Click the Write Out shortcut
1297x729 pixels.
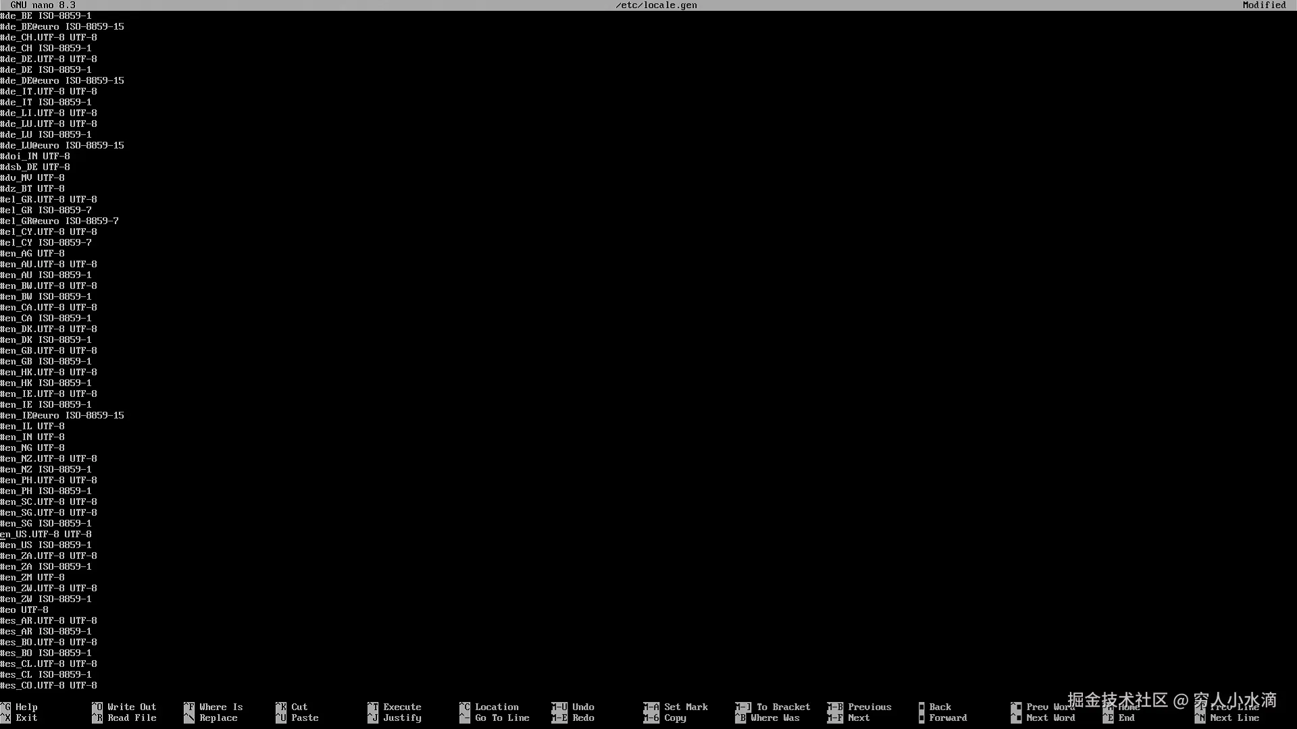click(132, 707)
